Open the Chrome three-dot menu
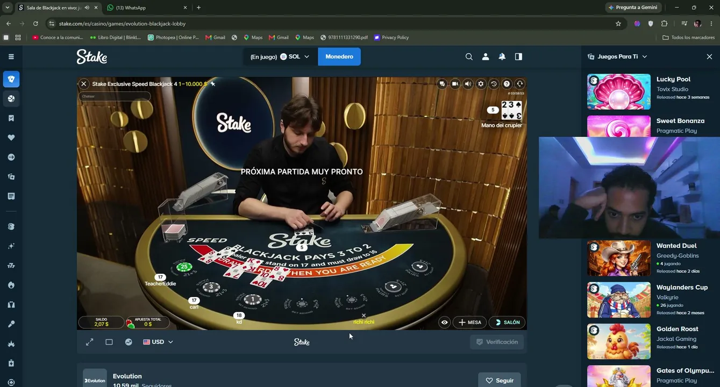 pyautogui.click(x=711, y=24)
